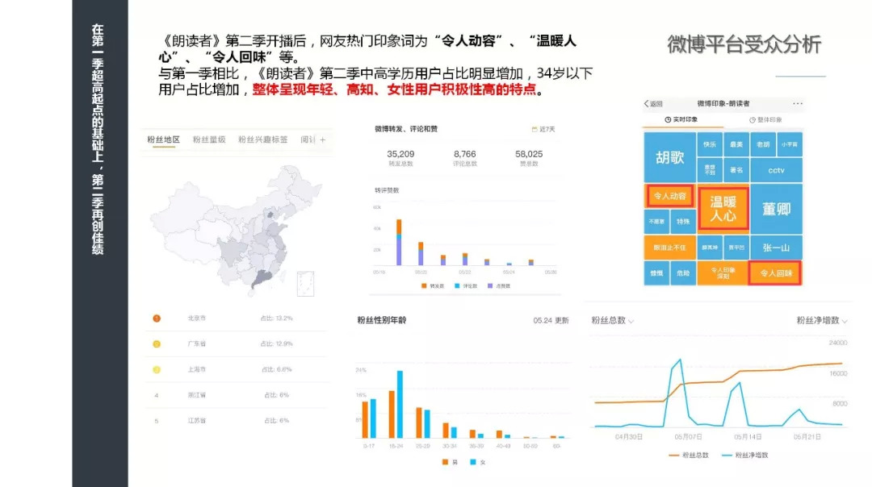Click the 上海市 row in region list

236,369
